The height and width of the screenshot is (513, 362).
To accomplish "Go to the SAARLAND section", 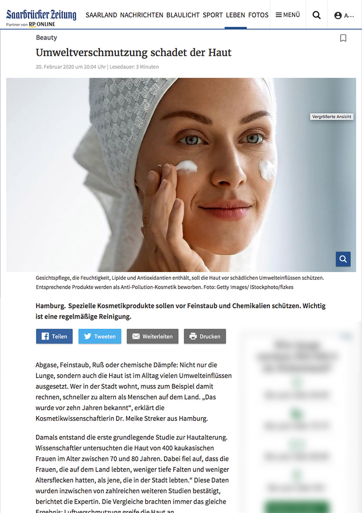I will pos(101,15).
